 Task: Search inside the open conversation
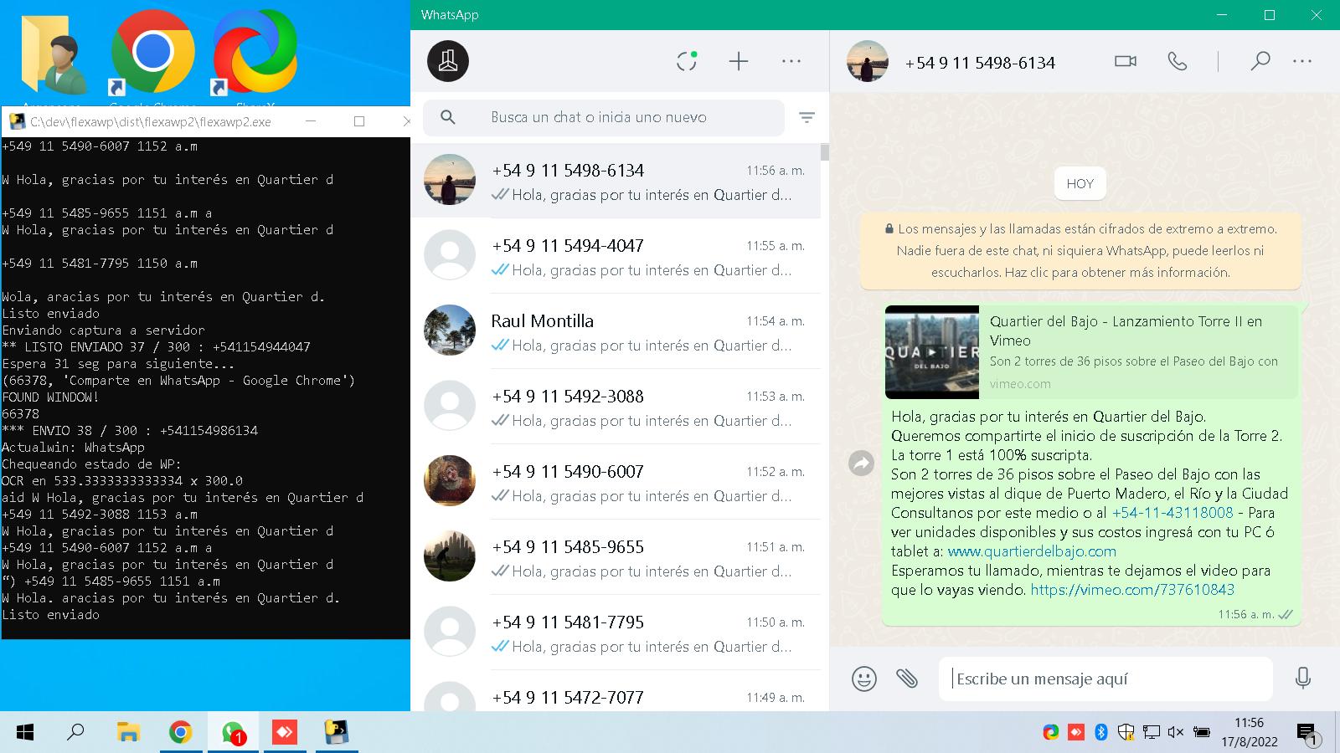click(1260, 61)
